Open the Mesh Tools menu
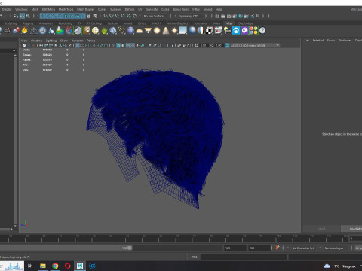Image resolution: width=362 pixels, height=271 pixels. pos(66,9)
